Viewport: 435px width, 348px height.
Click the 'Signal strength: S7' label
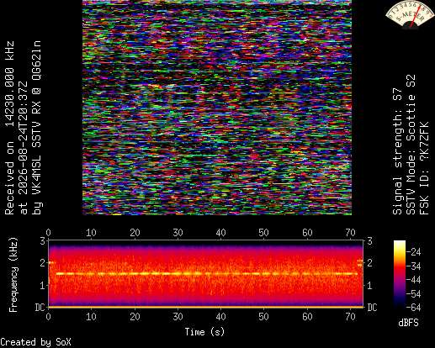(x=397, y=151)
